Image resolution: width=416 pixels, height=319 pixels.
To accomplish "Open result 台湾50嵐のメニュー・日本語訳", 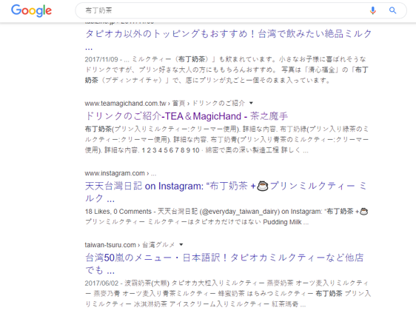I will (x=224, y=263).
